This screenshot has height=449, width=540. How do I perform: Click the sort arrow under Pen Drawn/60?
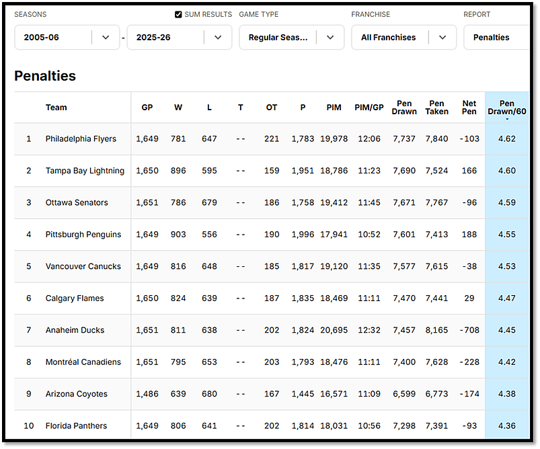tap(506, 119)
